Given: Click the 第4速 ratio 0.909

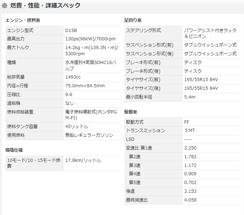Looking at the screenshot, I should coord(190,174).
